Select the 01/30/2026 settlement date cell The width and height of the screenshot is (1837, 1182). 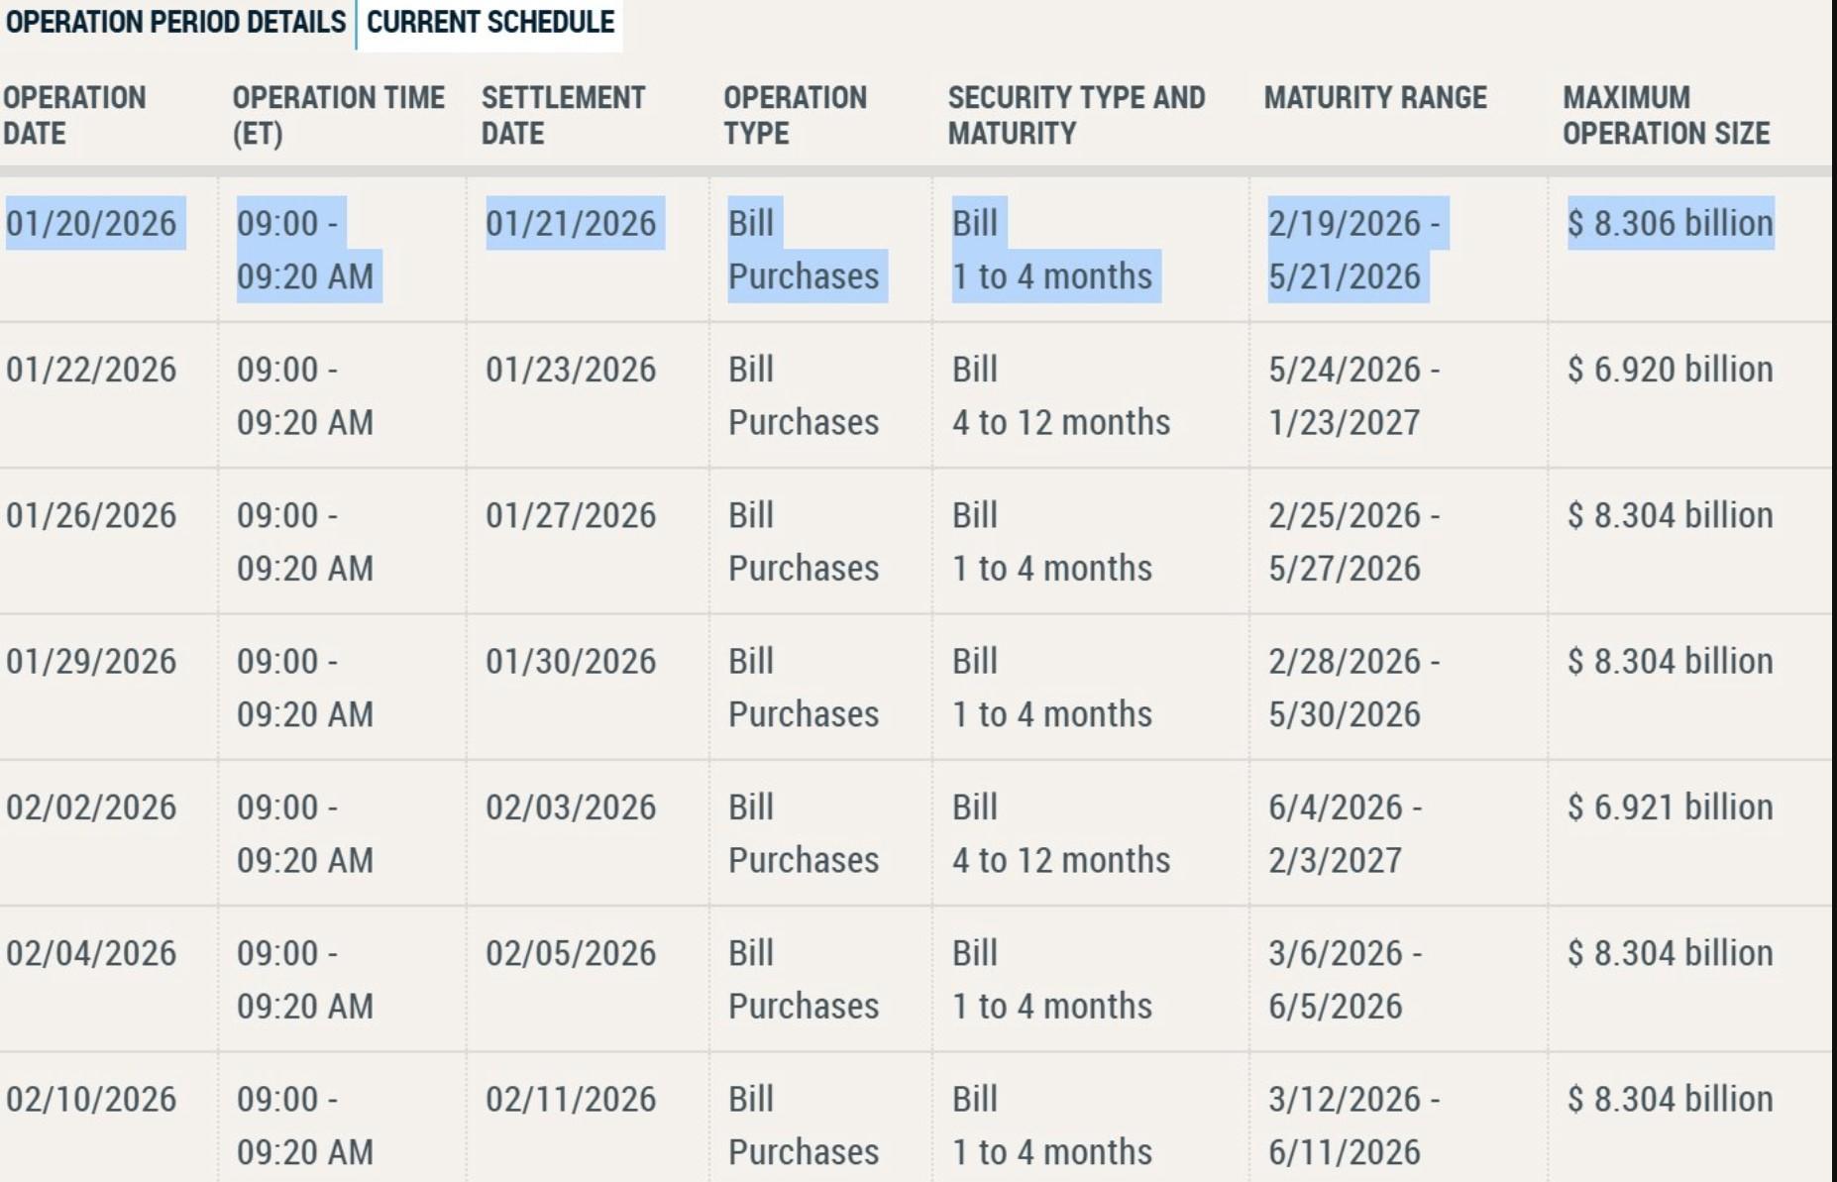point(571,662)
